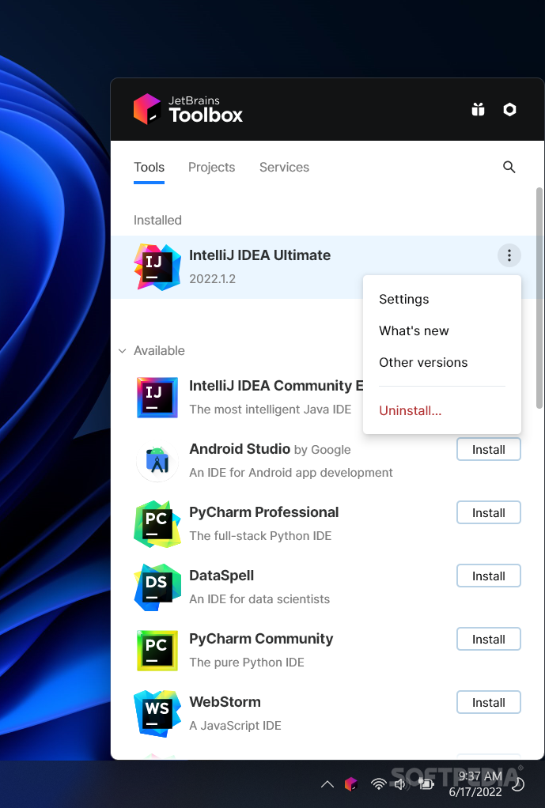Install PyCharm Community
The image size is (545, 808).
pos(488,639)
